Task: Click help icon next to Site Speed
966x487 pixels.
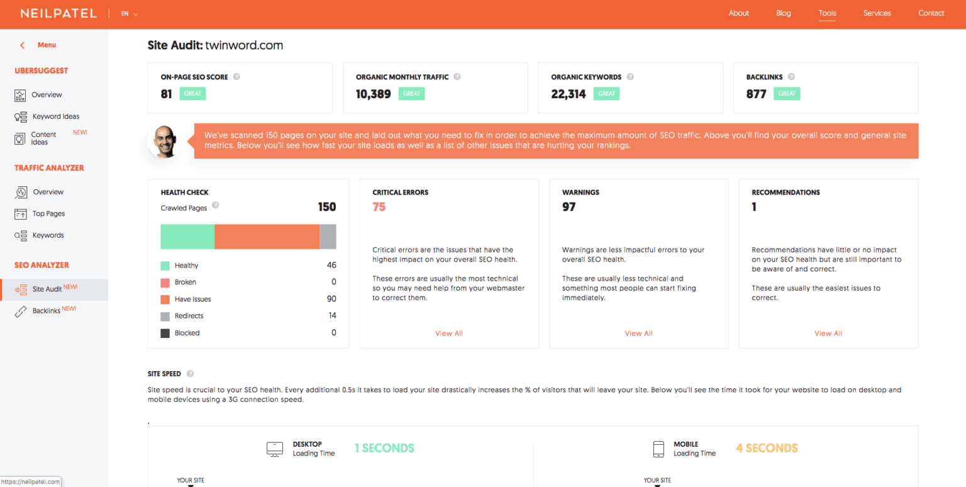Action: (190, 374)
